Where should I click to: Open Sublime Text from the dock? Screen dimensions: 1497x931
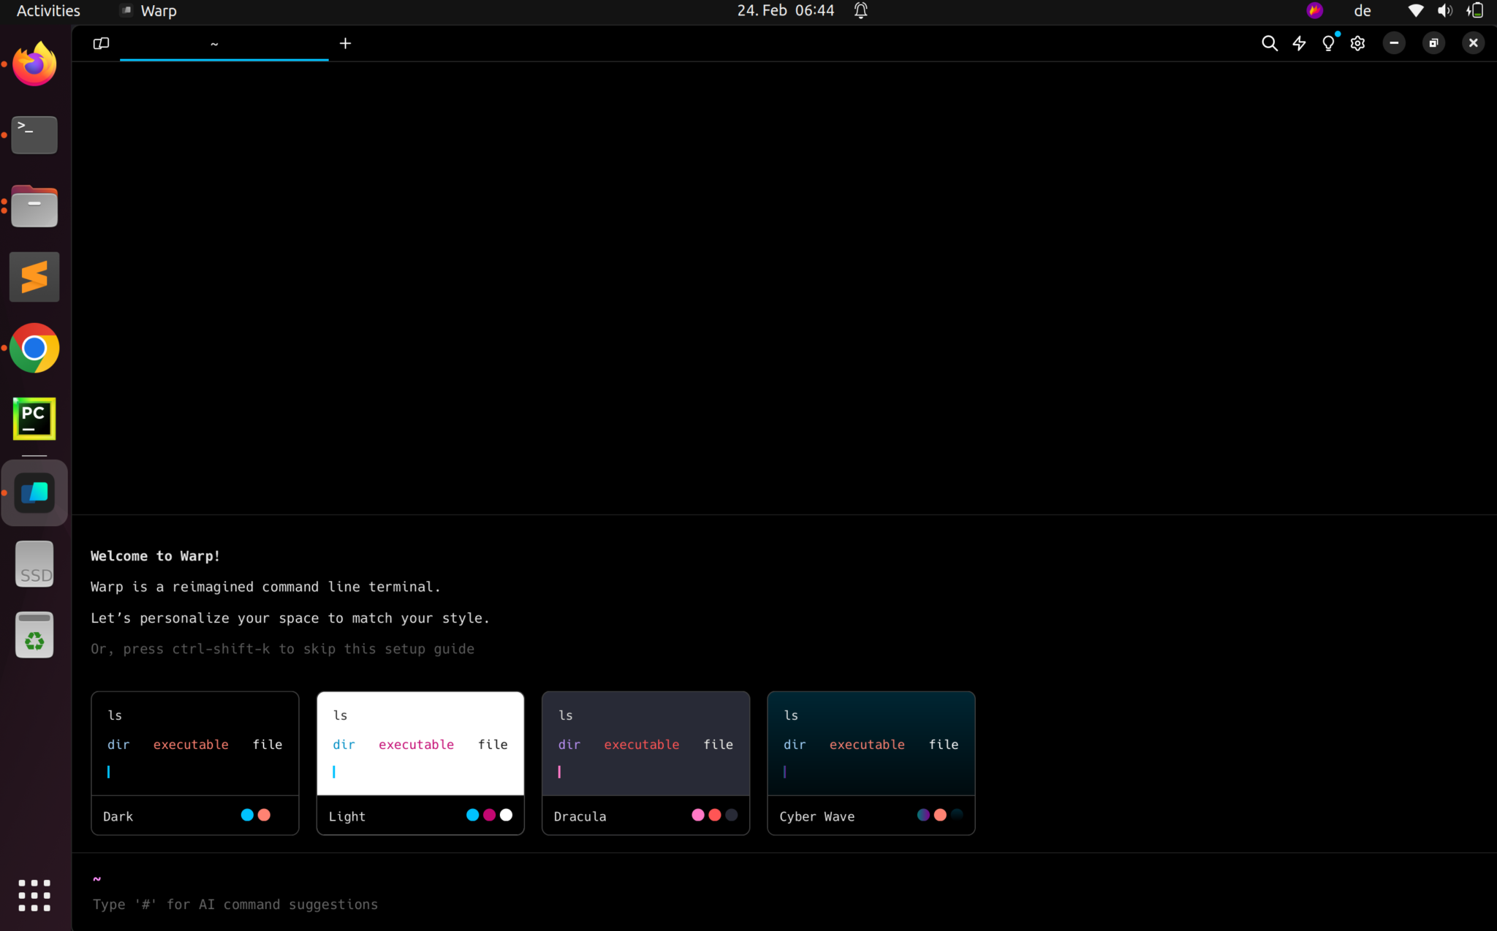pyautogui.click(x=34, y=277)
